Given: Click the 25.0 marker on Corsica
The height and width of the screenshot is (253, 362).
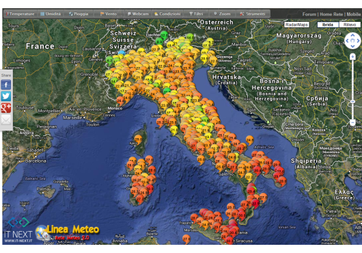Looking at the screenshot, I should point(138,139).
